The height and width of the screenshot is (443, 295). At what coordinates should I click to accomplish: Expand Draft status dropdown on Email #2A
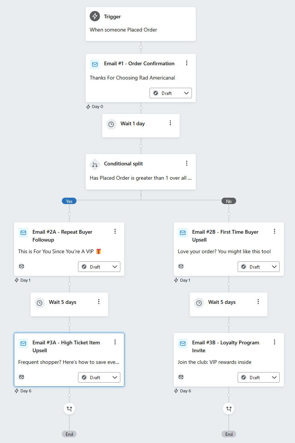point(99,267)
